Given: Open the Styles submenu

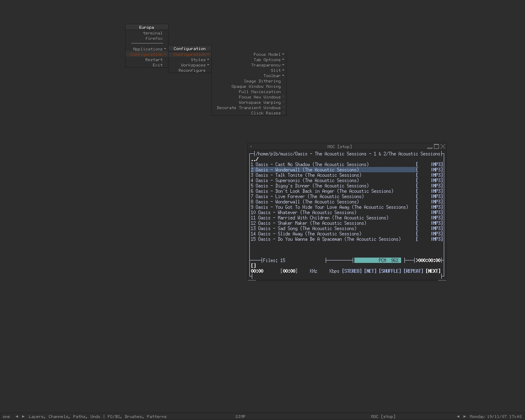Looking at the screenshot, I should [x=190, y=60].
